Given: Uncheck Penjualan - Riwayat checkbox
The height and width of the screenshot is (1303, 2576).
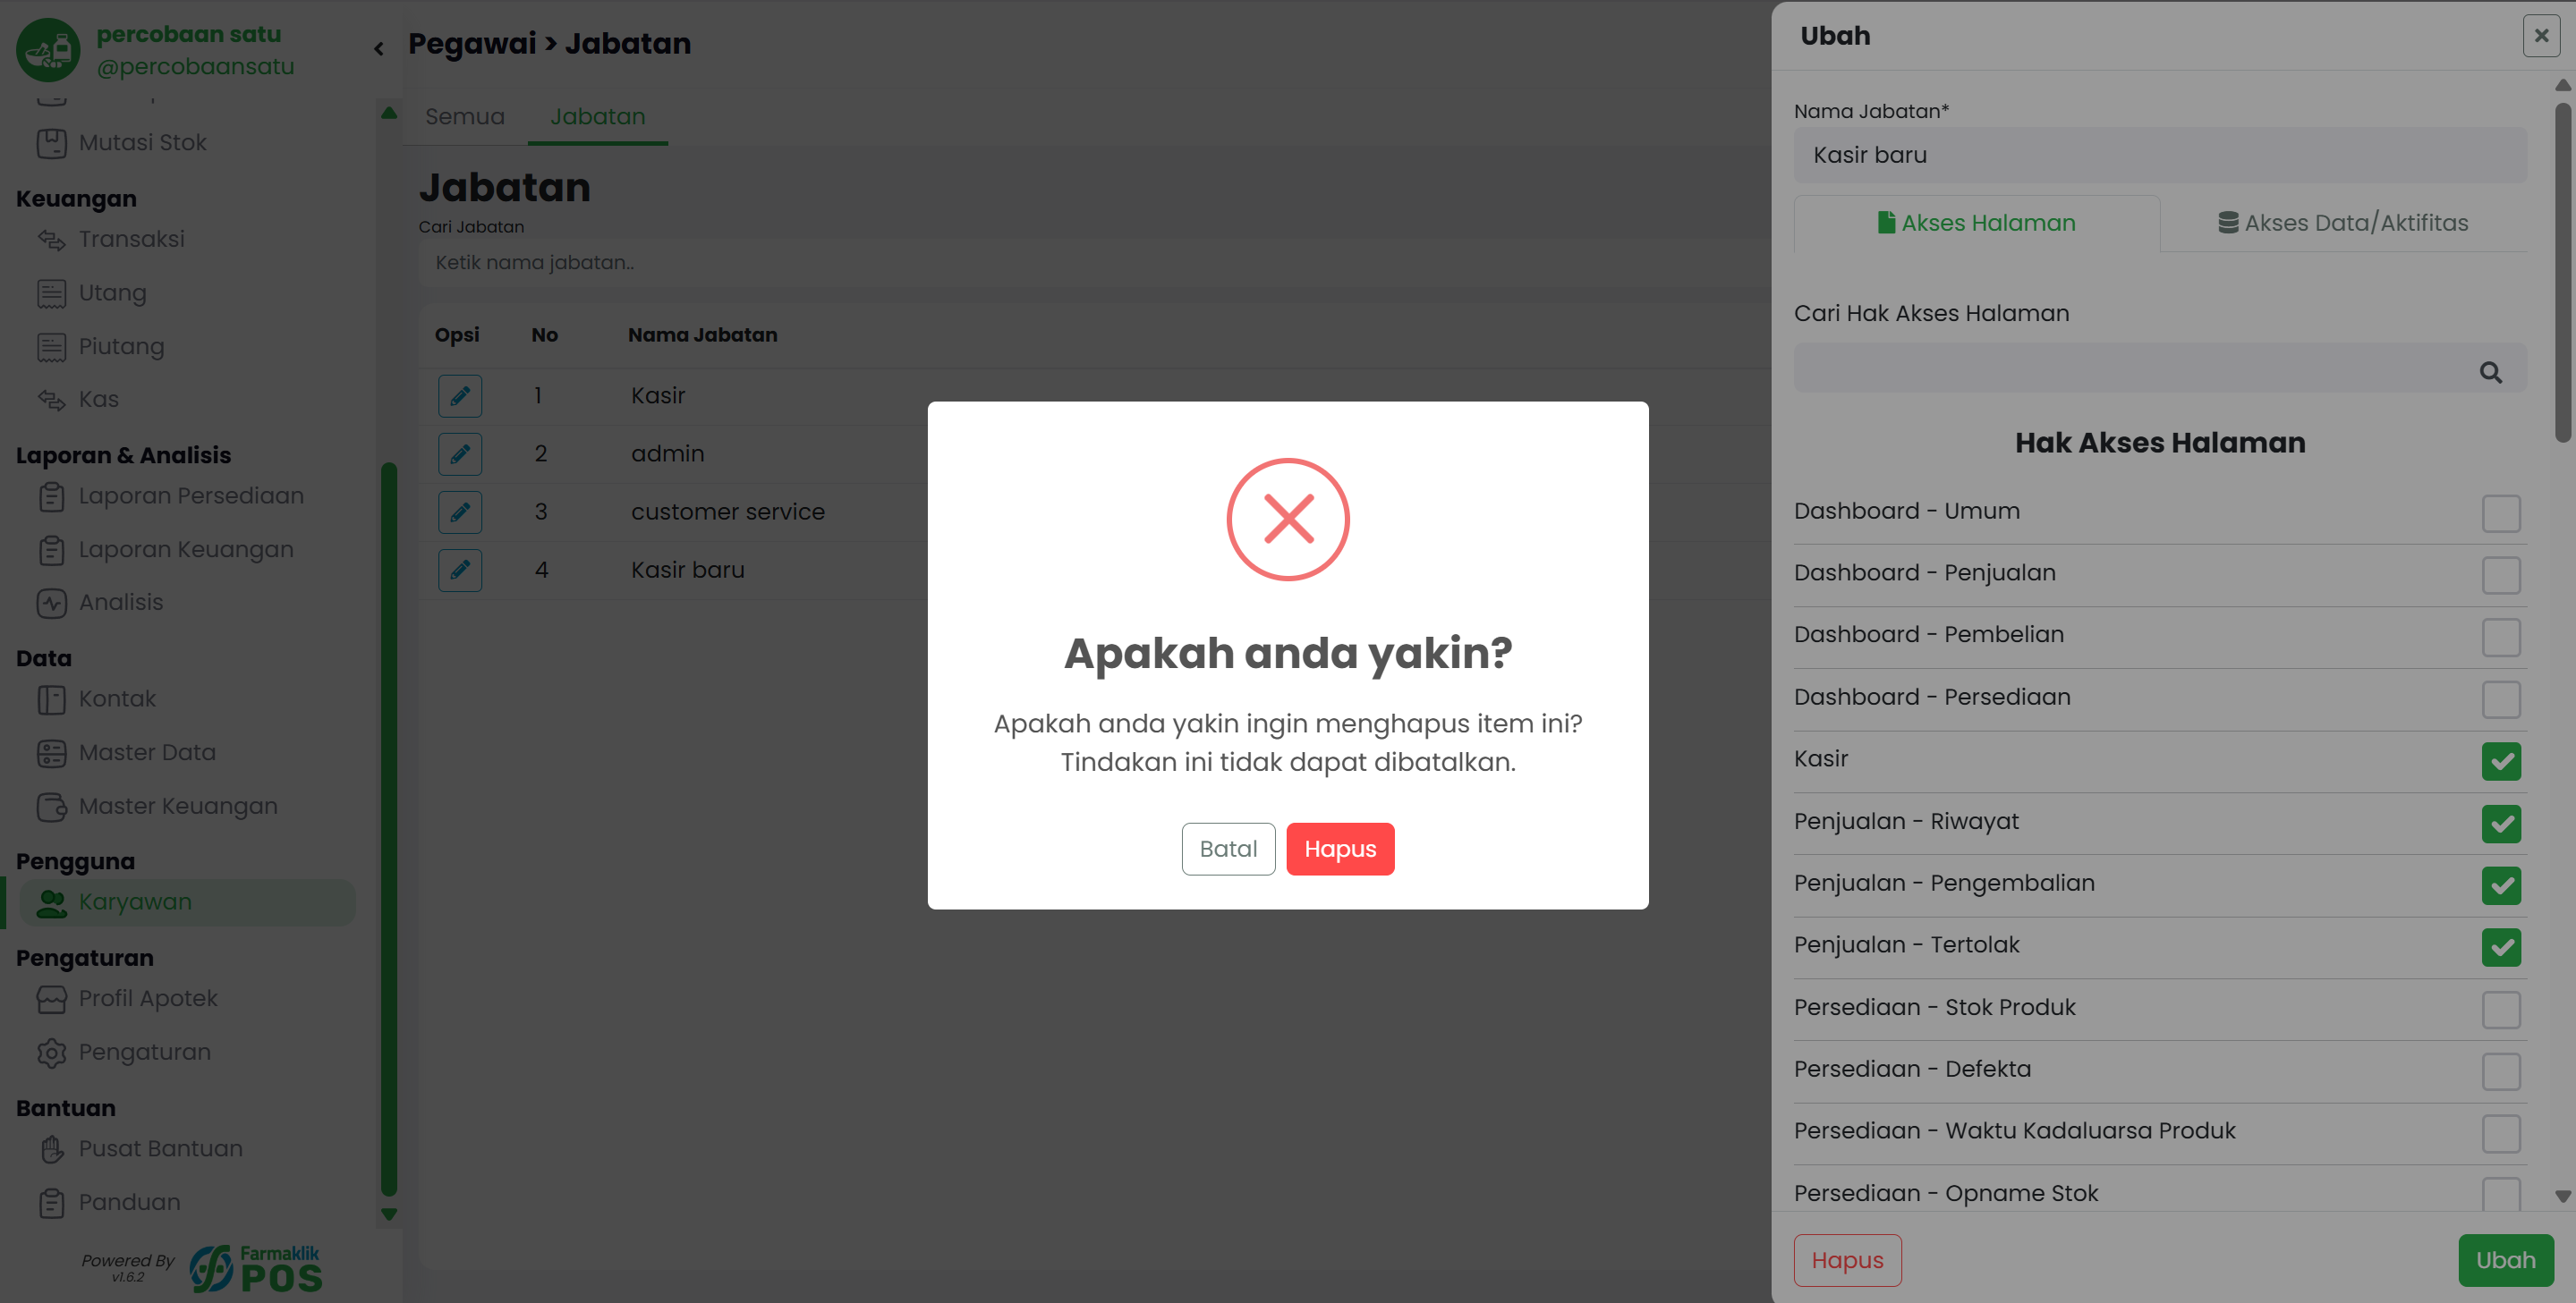Looking at the screenshot, I should (2501, 824).
